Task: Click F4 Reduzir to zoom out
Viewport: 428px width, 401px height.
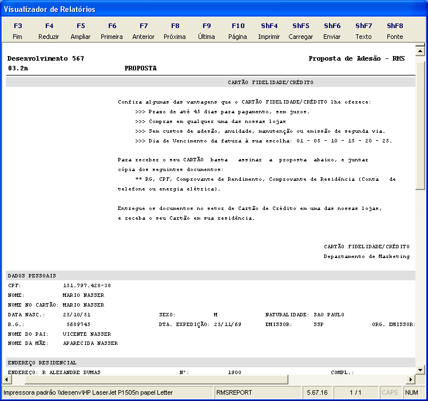Action: point(49,31)
